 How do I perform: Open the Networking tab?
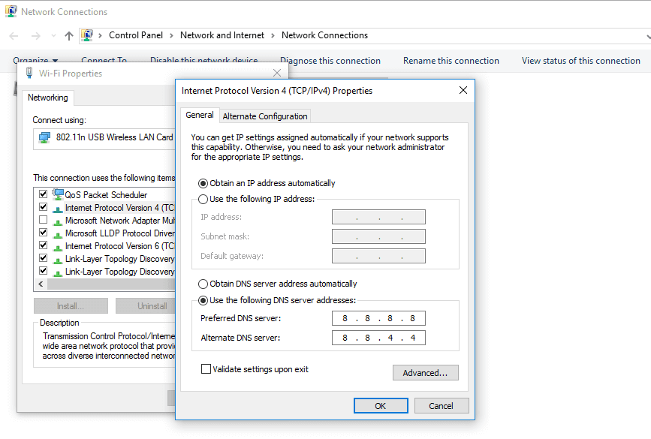click(48, 98)
